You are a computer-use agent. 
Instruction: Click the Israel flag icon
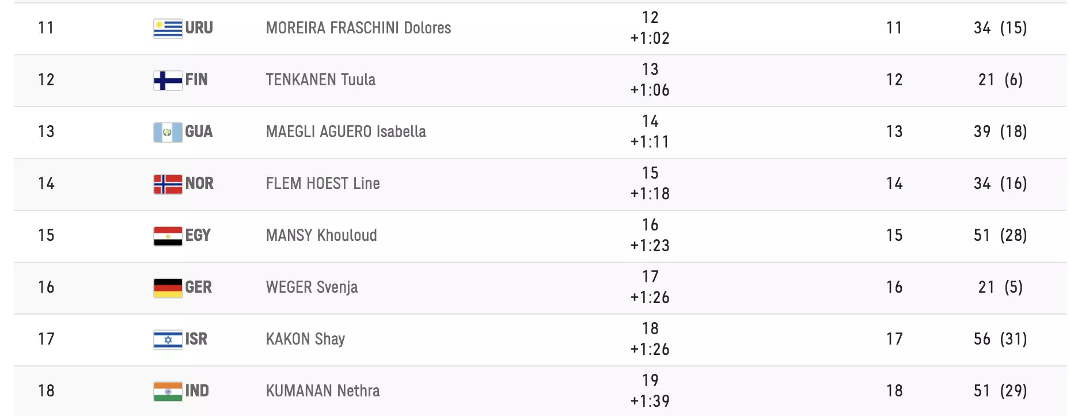click(x=168, y=339)
